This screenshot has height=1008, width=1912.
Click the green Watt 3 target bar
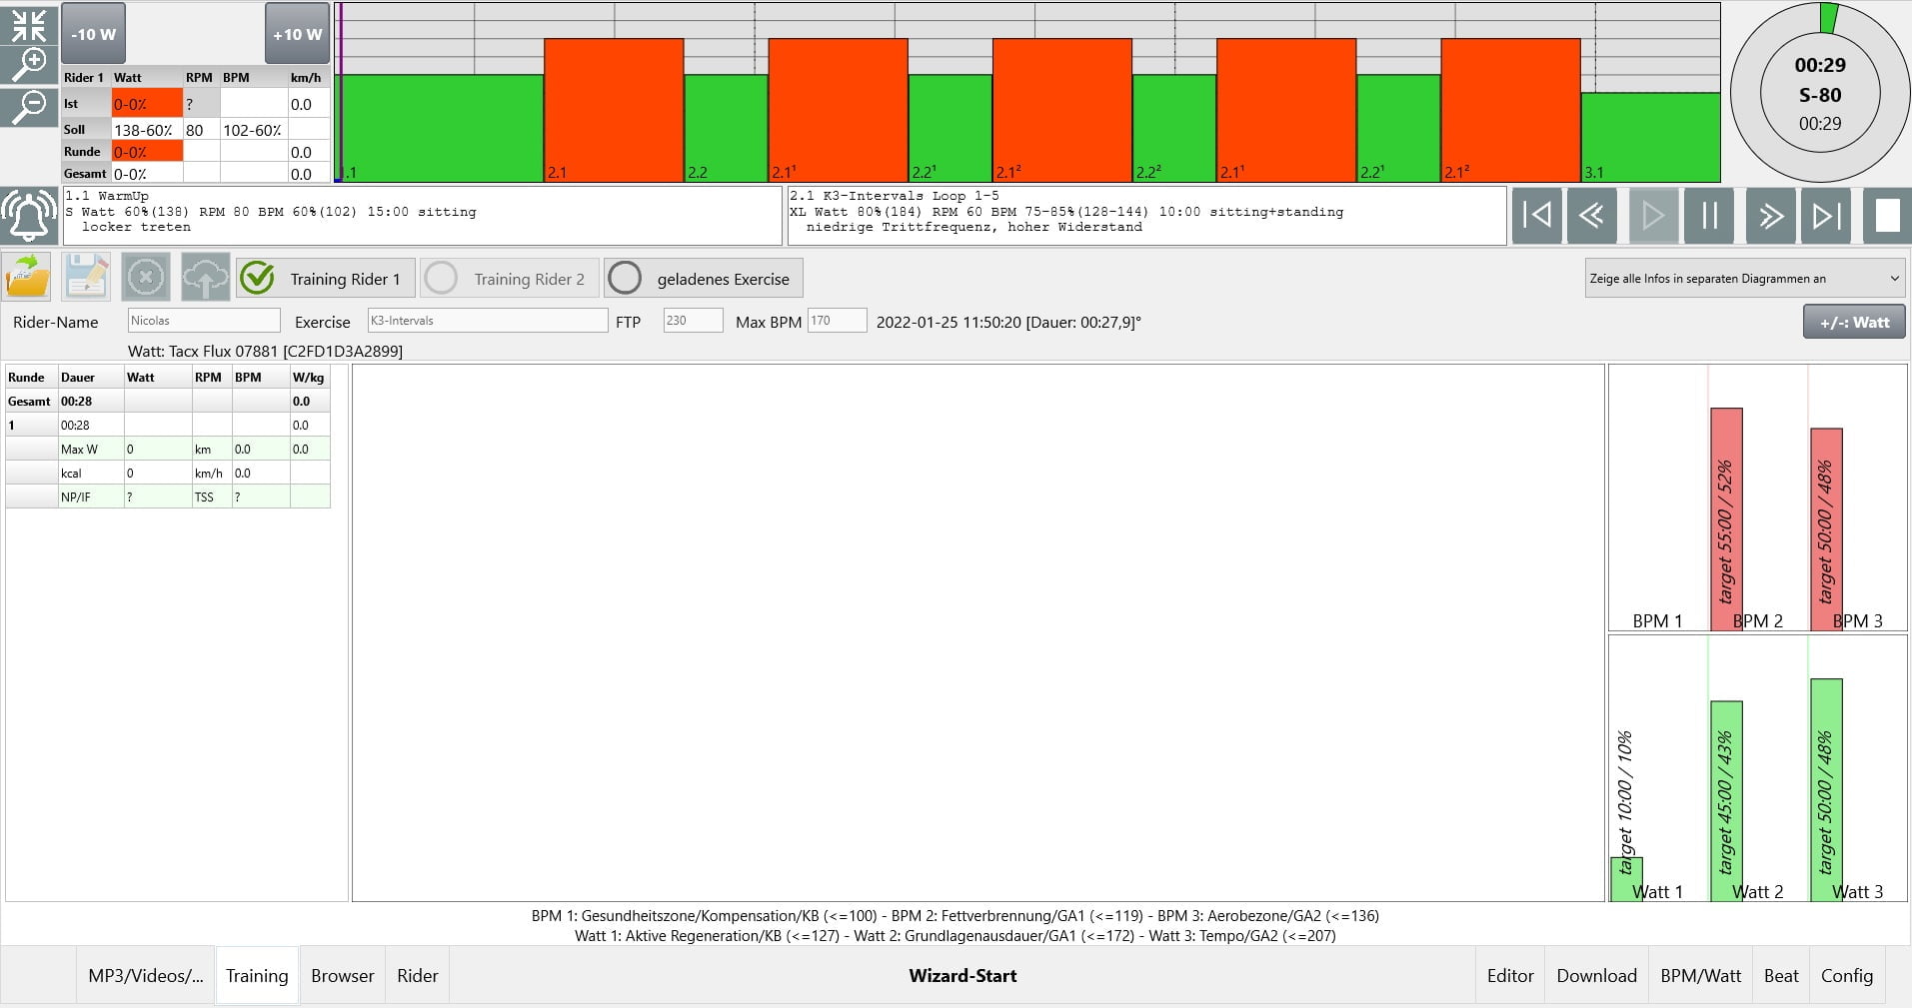[1826, 790]
